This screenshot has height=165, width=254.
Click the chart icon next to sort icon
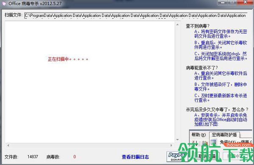pos(204,143)
